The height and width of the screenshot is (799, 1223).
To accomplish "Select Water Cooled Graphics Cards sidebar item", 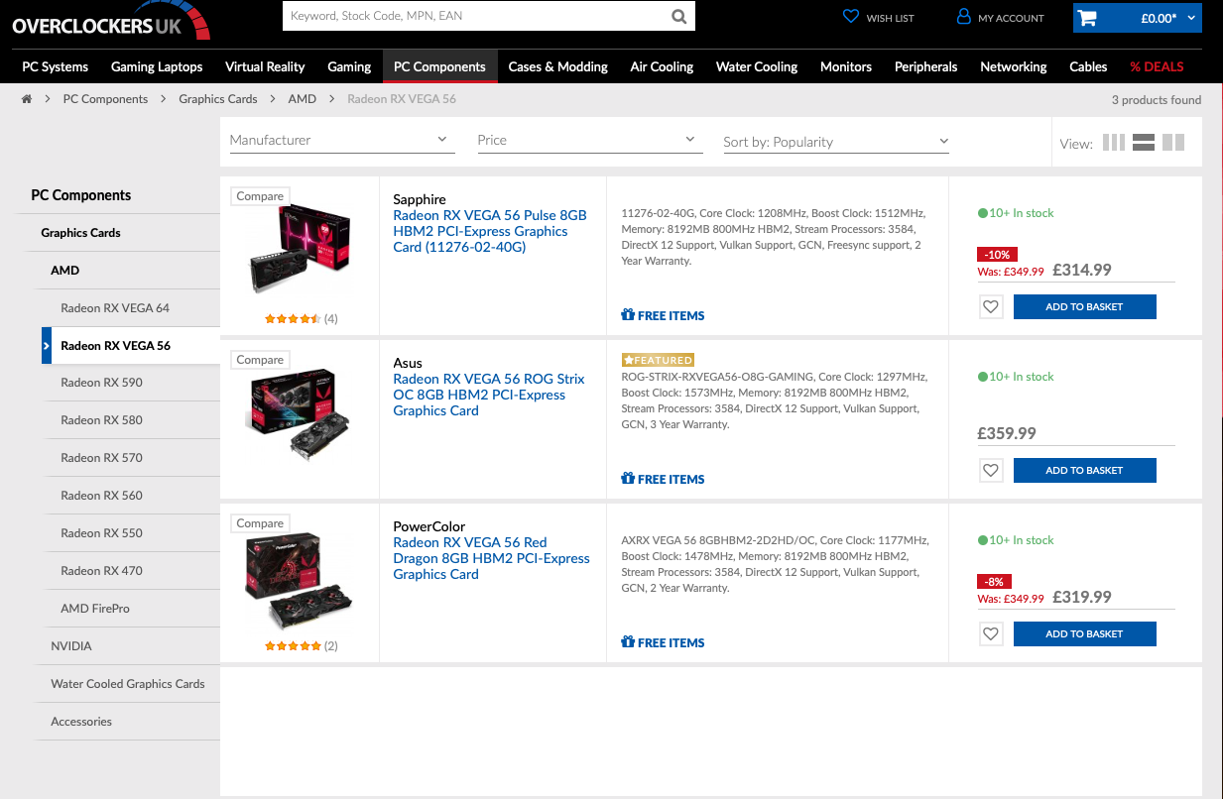I will [126, 684].
